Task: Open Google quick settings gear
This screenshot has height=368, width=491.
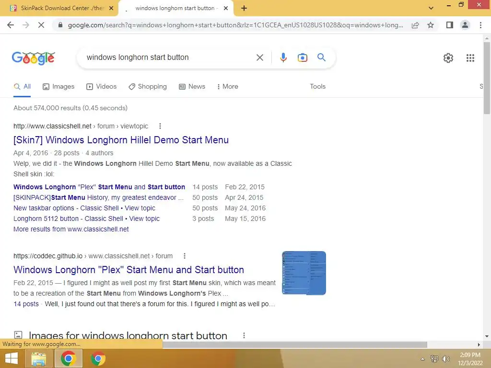Action: click(x=448, y=58)
